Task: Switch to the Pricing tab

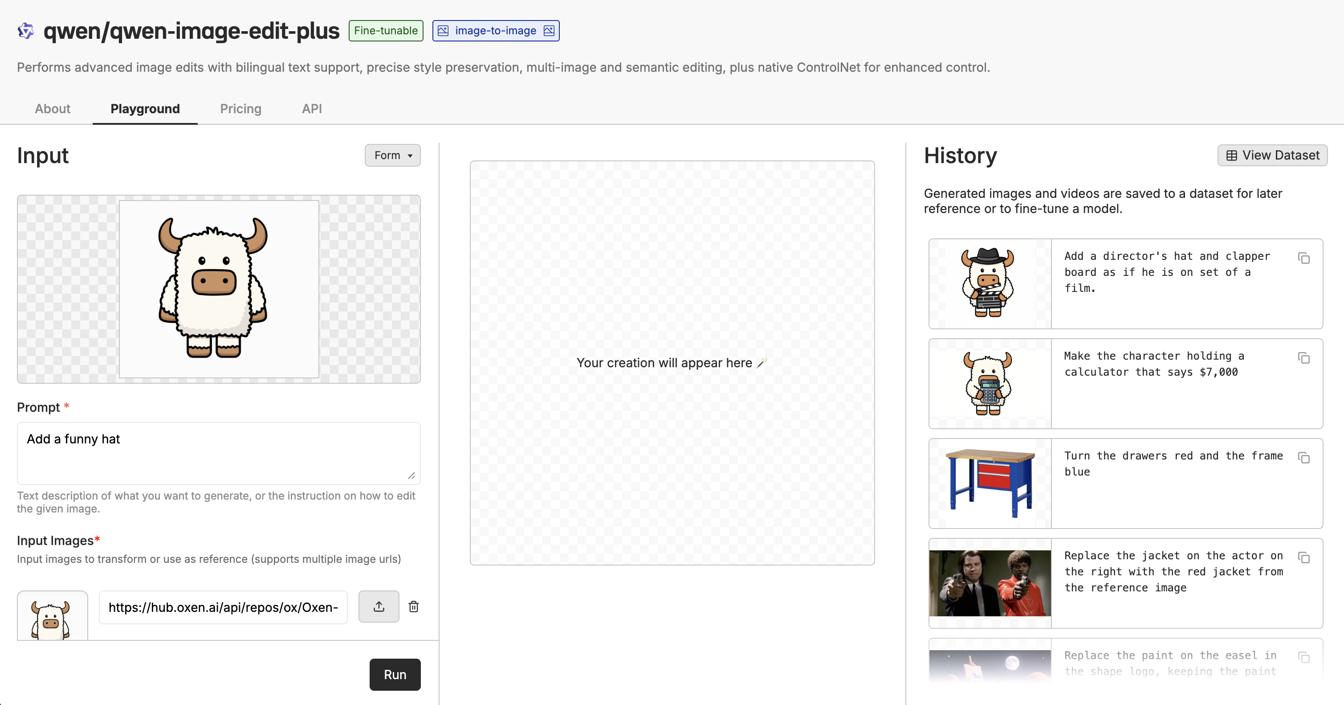Action: pyautogui.click(x=240, y=109)
